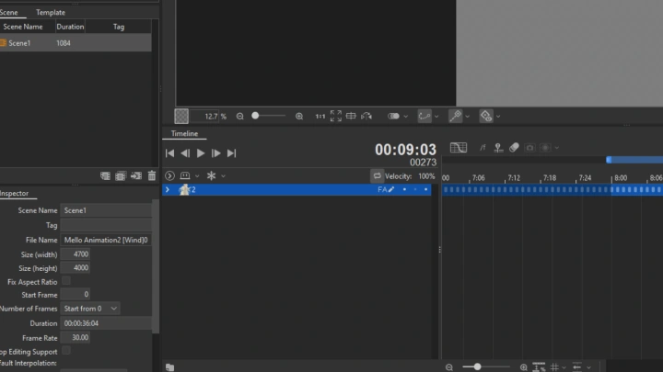Click the eraser icon in the timeline toolbar
Screen dimensions: 663x372
515,147
